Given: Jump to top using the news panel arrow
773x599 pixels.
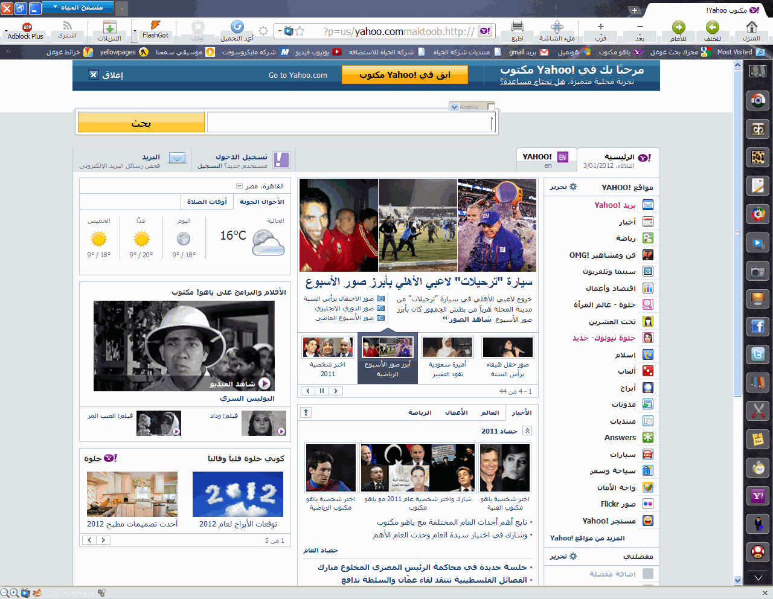Looking at the screenshot, I should (306, 412).
